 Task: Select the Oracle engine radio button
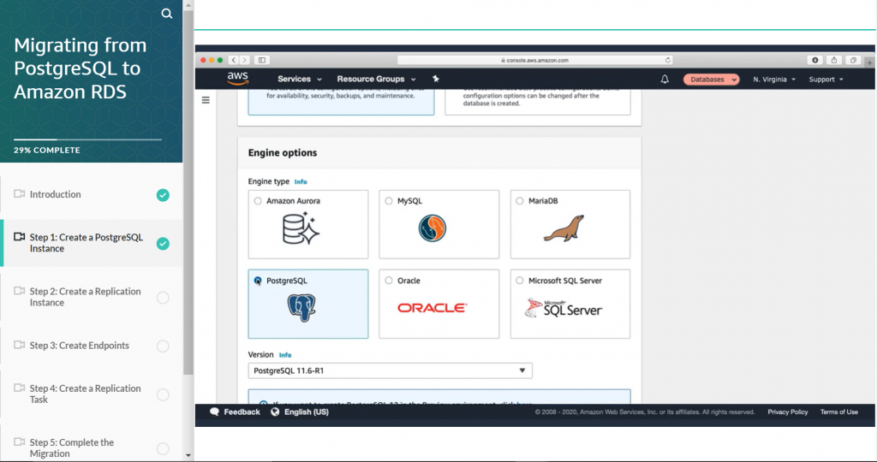(389, 281)
